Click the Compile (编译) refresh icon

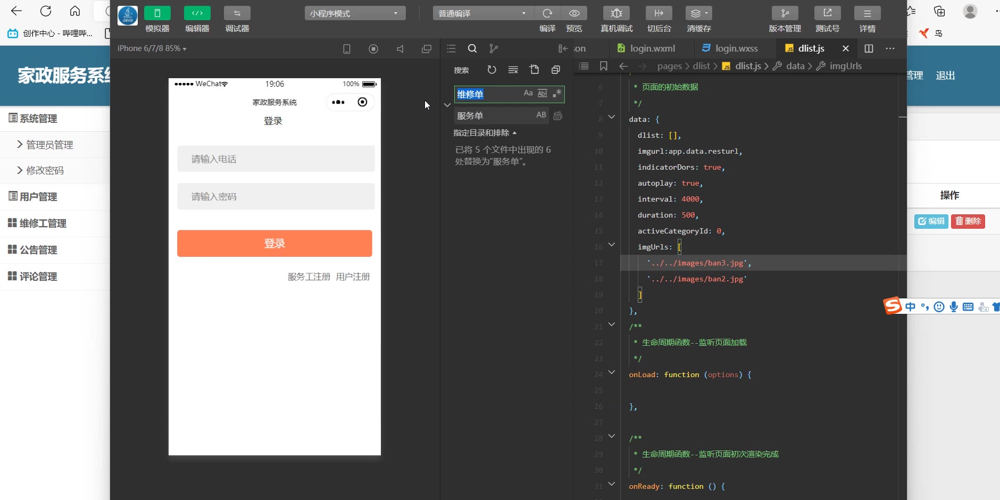(547, 13)
